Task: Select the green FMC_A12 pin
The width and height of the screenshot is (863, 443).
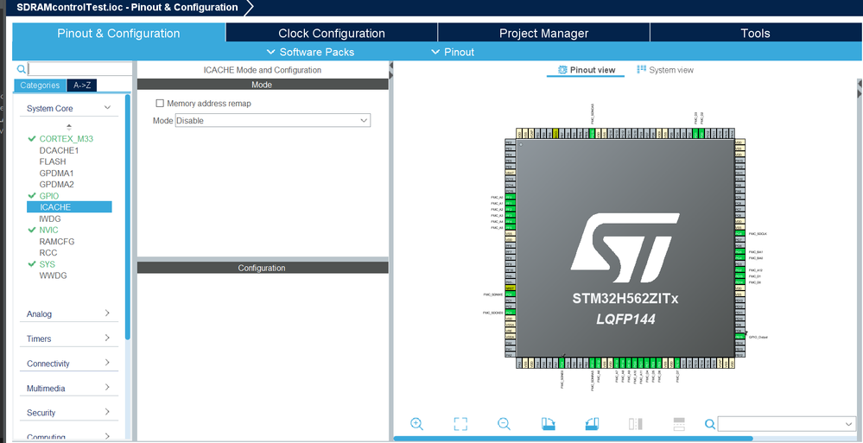Action: coord(739,270)
